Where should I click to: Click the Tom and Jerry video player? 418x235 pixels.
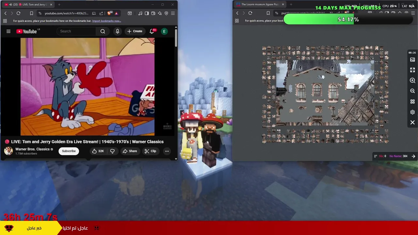88,86
